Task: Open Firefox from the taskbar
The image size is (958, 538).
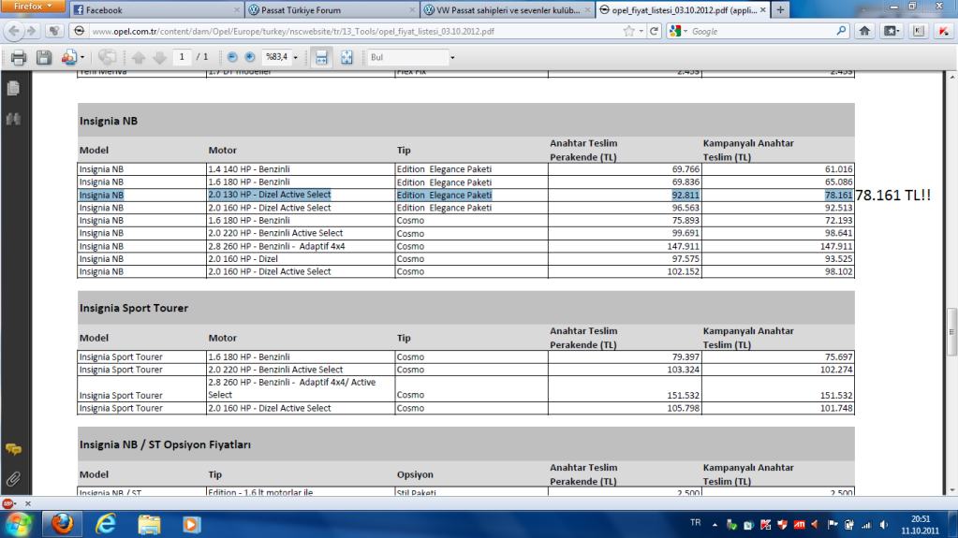Action: [x=62, y=525]
